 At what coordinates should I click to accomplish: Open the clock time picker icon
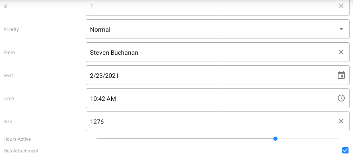341,98
